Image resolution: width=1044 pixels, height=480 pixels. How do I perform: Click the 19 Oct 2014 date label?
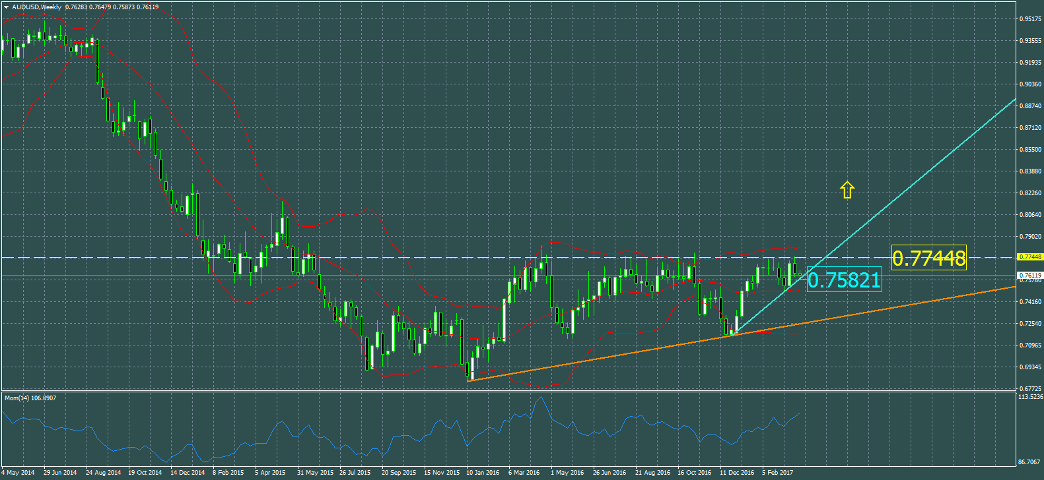pyautogui.click(x=145, y=473)
